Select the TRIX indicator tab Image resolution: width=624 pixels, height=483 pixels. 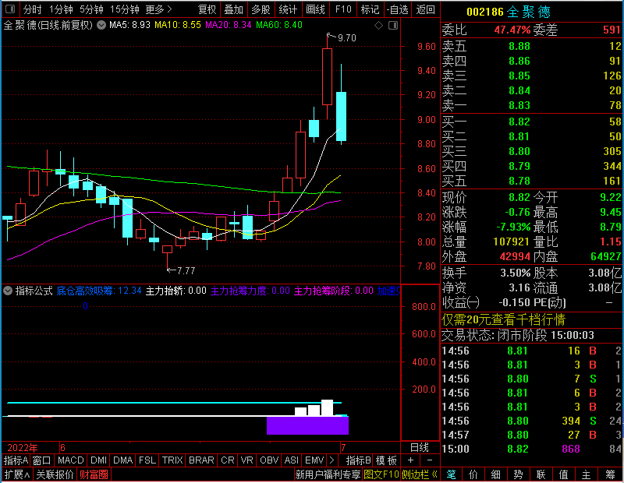tap(172, 460)
